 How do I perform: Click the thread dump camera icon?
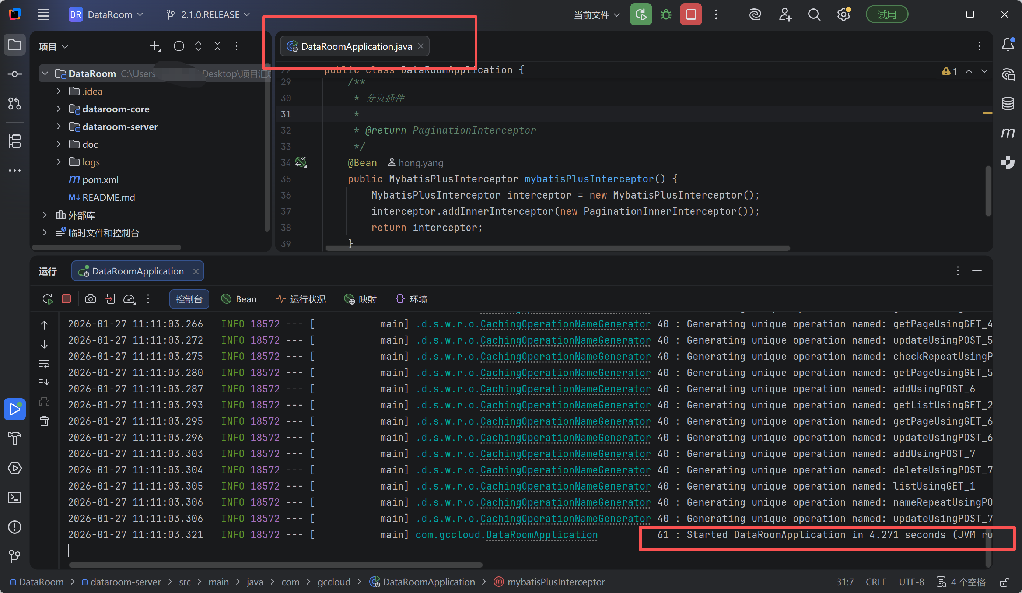click(90, 299)
